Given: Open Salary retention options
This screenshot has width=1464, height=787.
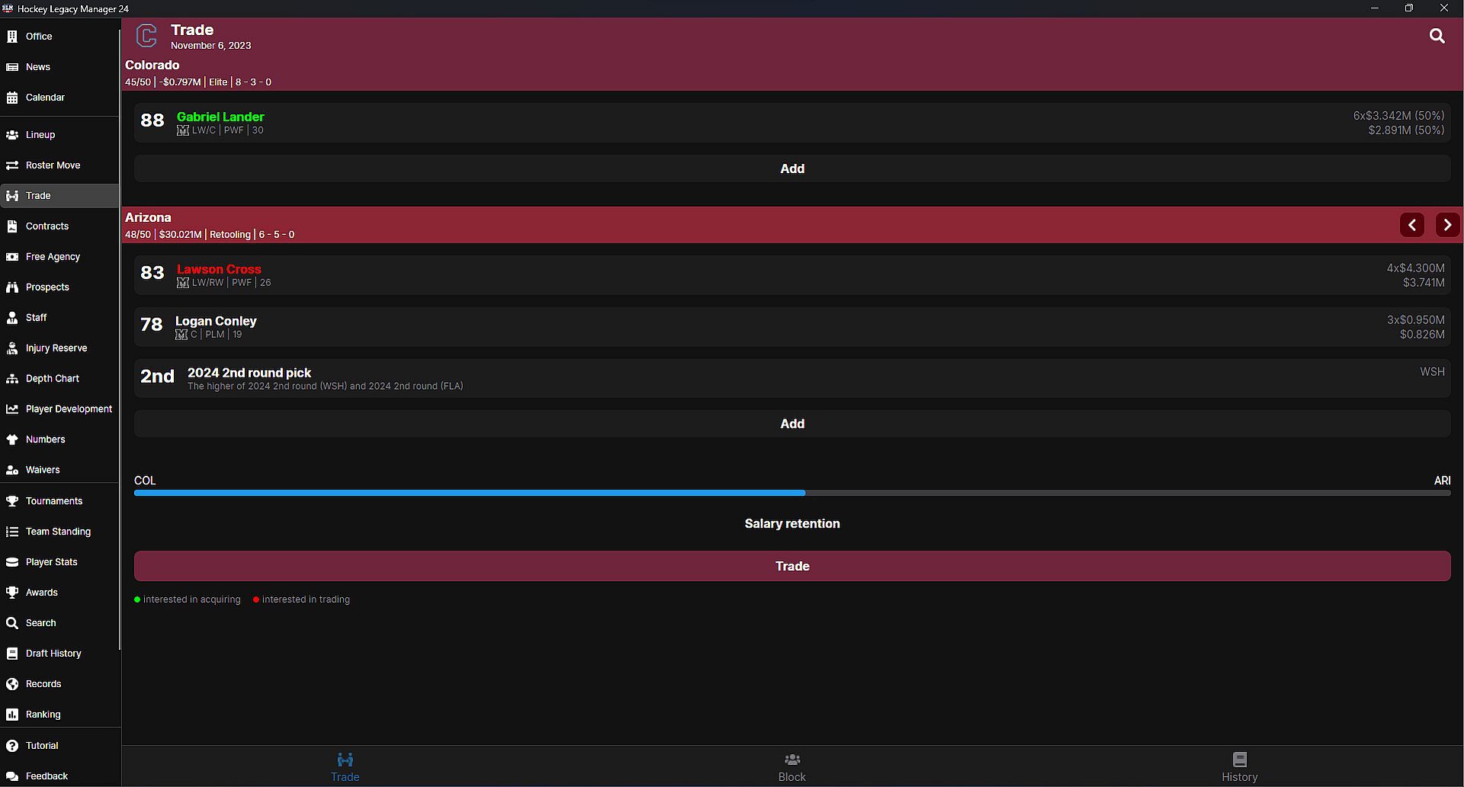Looking at the screenshot, I should click(x=792, y=524).
